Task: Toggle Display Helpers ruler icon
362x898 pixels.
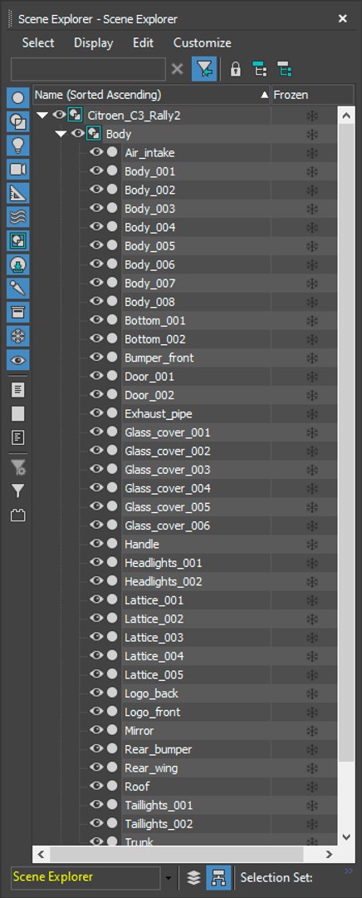Action: [17, 194]
